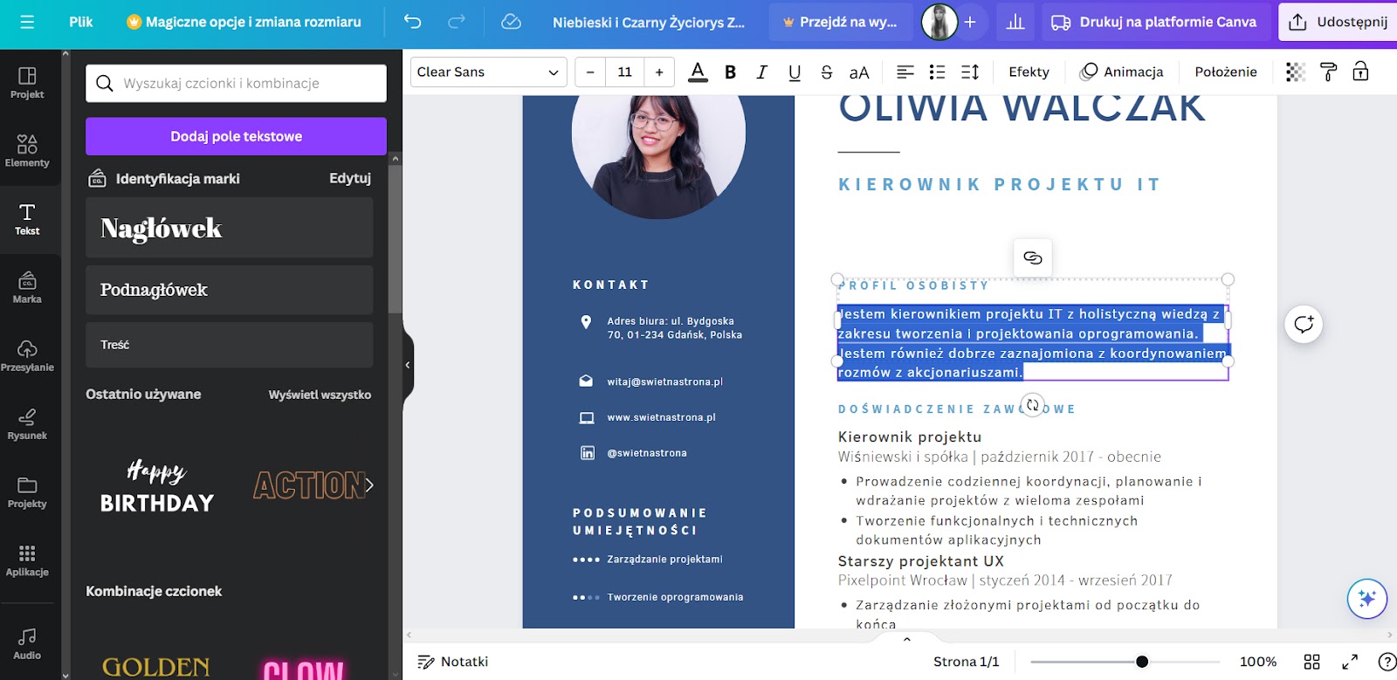Open Magiczne opcje i zmiana rozmiaru
Viewport: 1397px width, 680px height.
(x=244, y=22)
